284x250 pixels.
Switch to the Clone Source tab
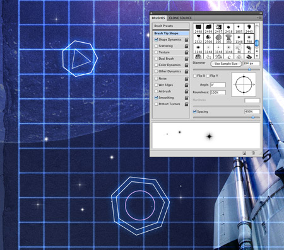click(180, 18)
